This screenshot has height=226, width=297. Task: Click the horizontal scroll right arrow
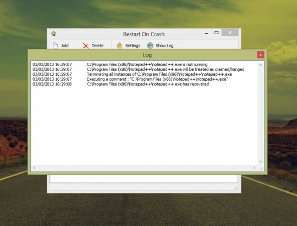[x=254, y=168]
